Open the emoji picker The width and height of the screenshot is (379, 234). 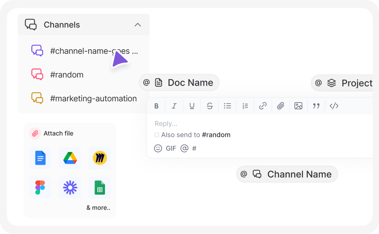[x=158, y=148]
